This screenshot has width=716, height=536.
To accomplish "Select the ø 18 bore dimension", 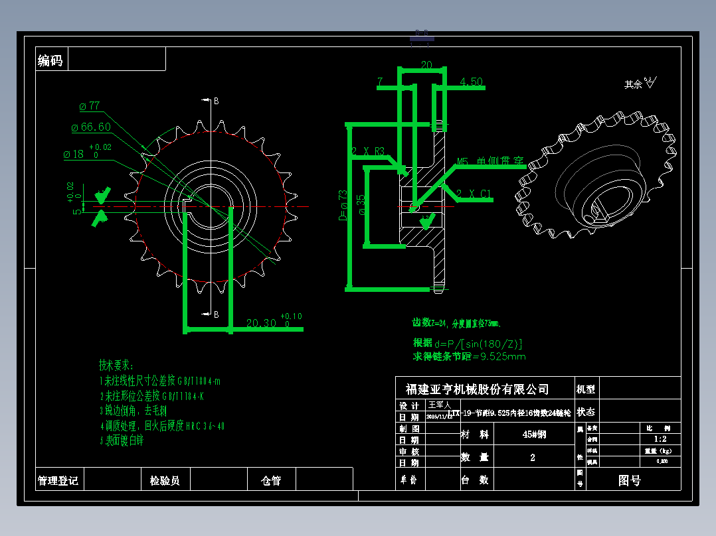I will coord(87,152).
